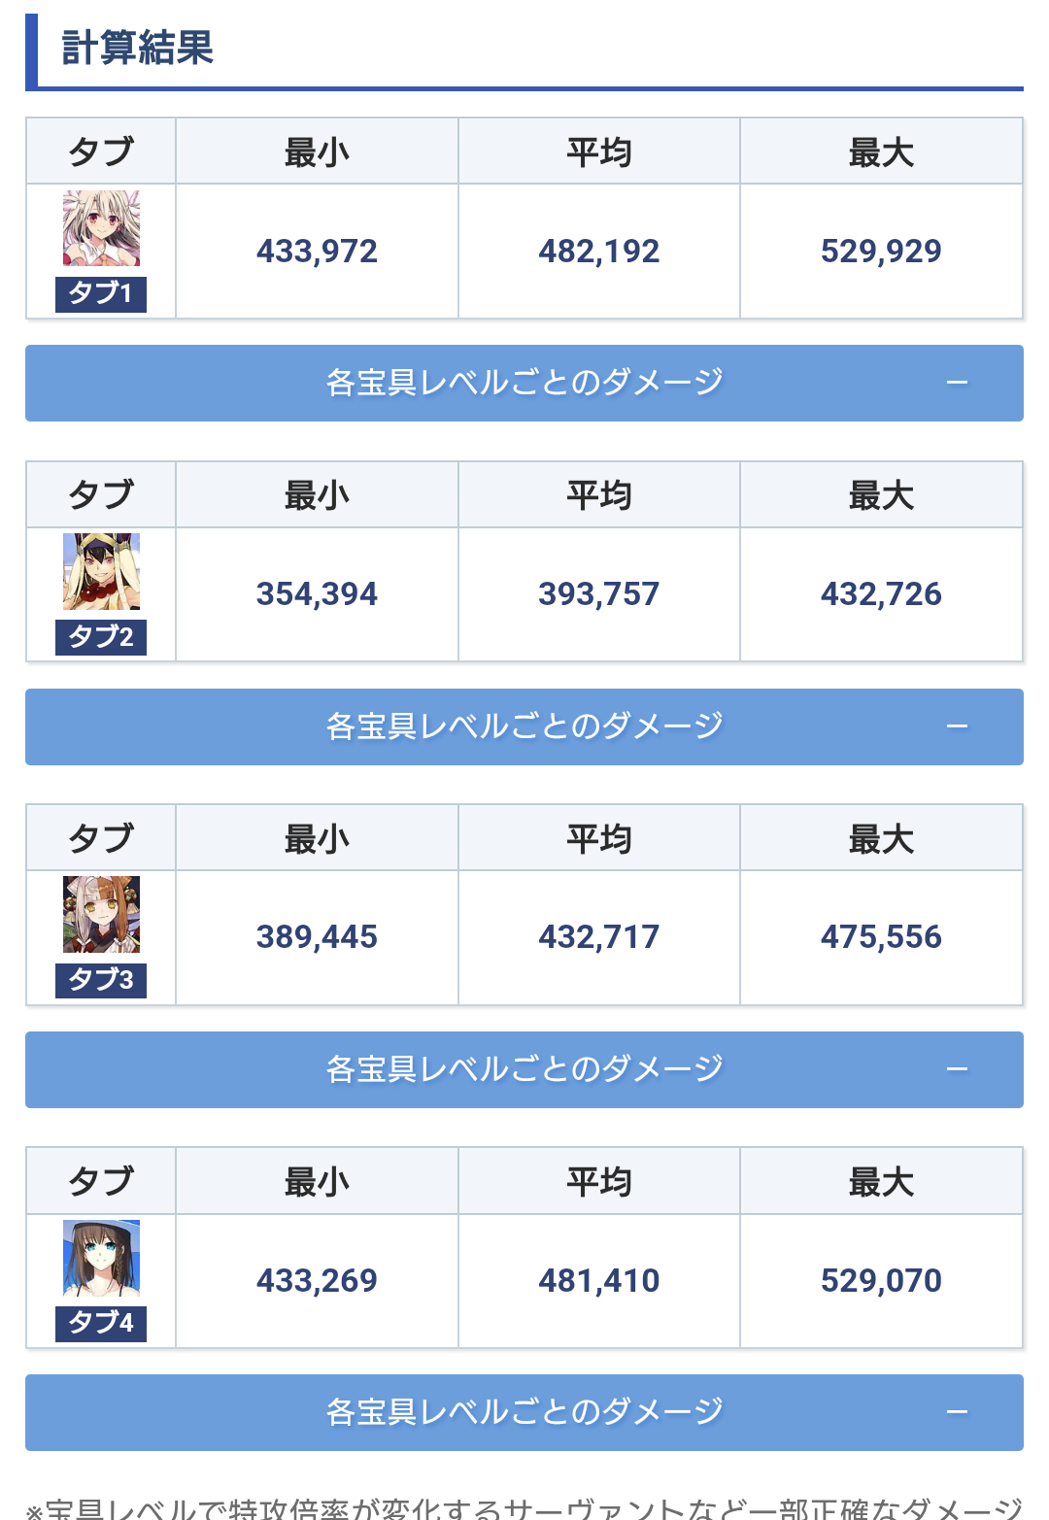Image resolution: width=1049 pixels, height=1520 pixels.
Task: Click the footnote text at the bottom
Action: coord(524,1507)
